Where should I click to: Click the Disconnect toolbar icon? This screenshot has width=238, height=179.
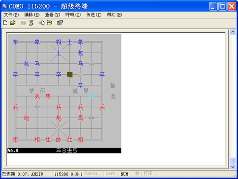tap(31, 23)
